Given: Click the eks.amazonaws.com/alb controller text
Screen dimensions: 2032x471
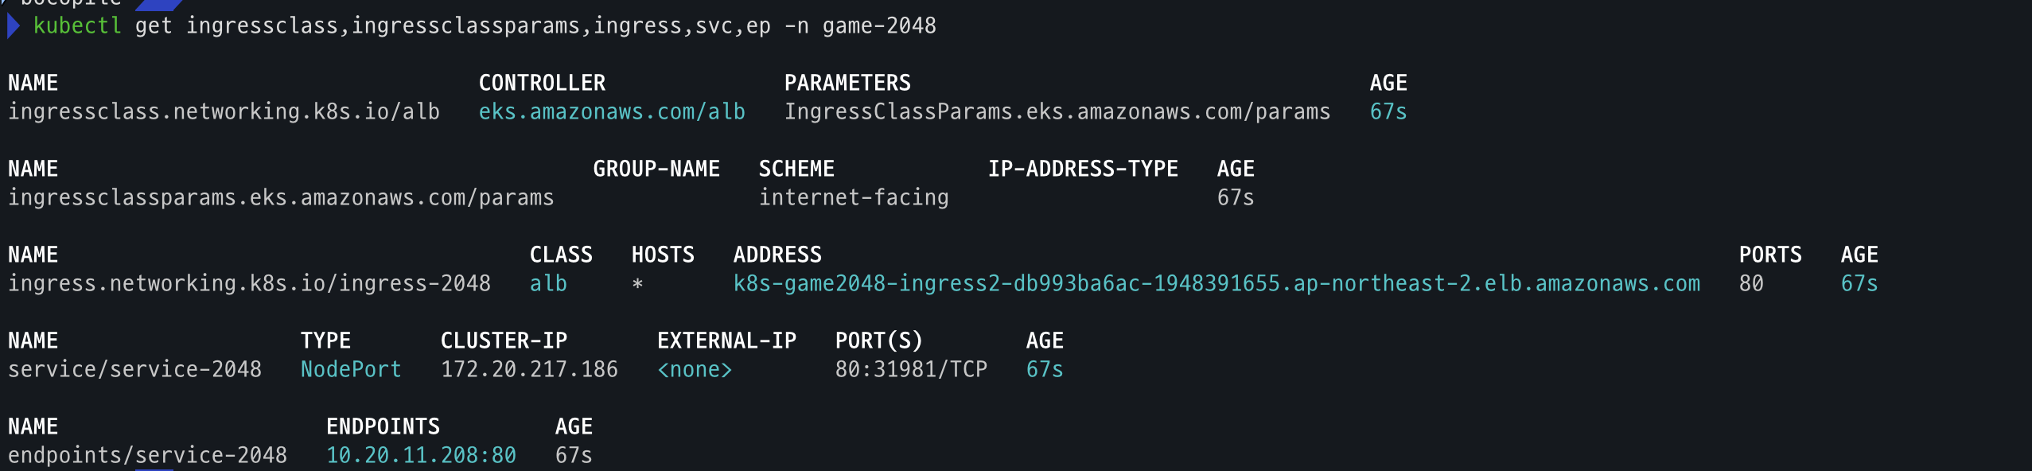Looking at the screenshot, I should pyautogui.click(x=611, y=112).
